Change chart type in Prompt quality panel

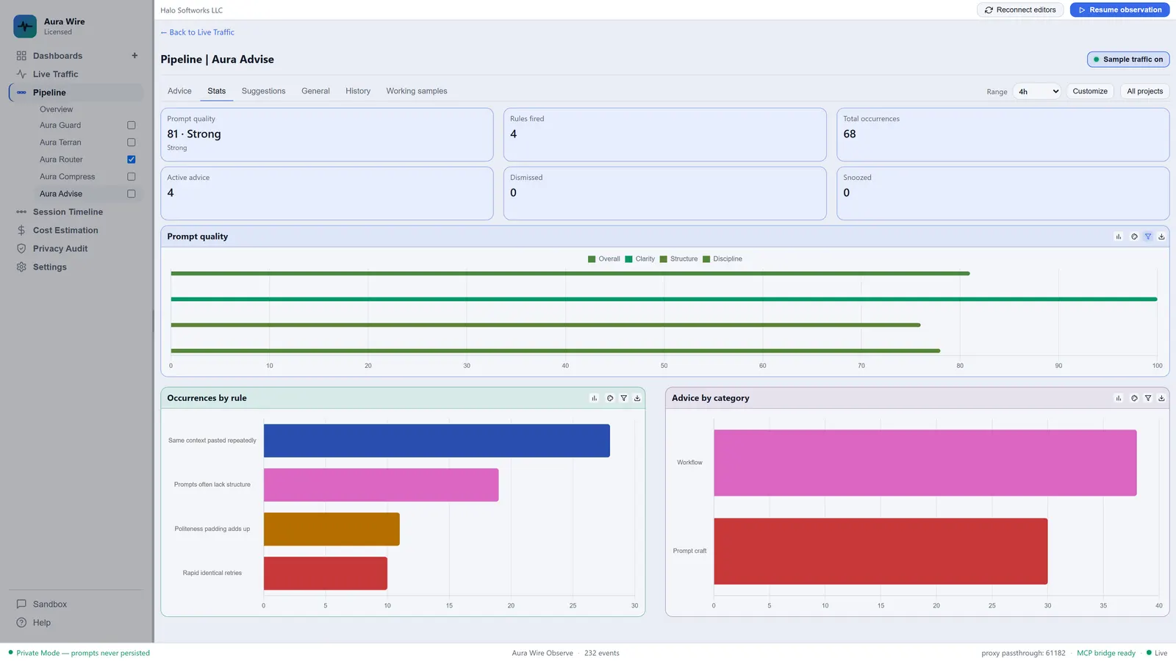click(1119, 236)
